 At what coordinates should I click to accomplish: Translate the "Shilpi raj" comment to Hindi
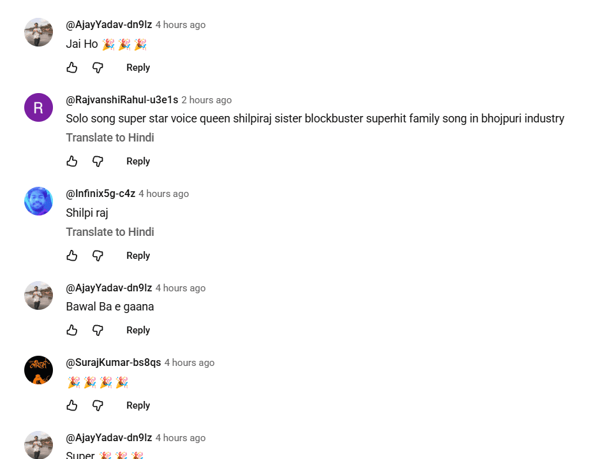(110, 232)
